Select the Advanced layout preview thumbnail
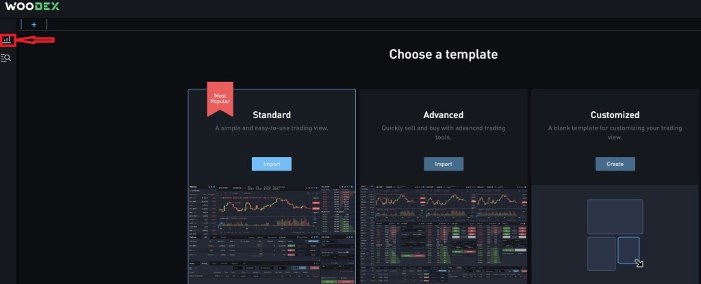 tap(444, 234)
